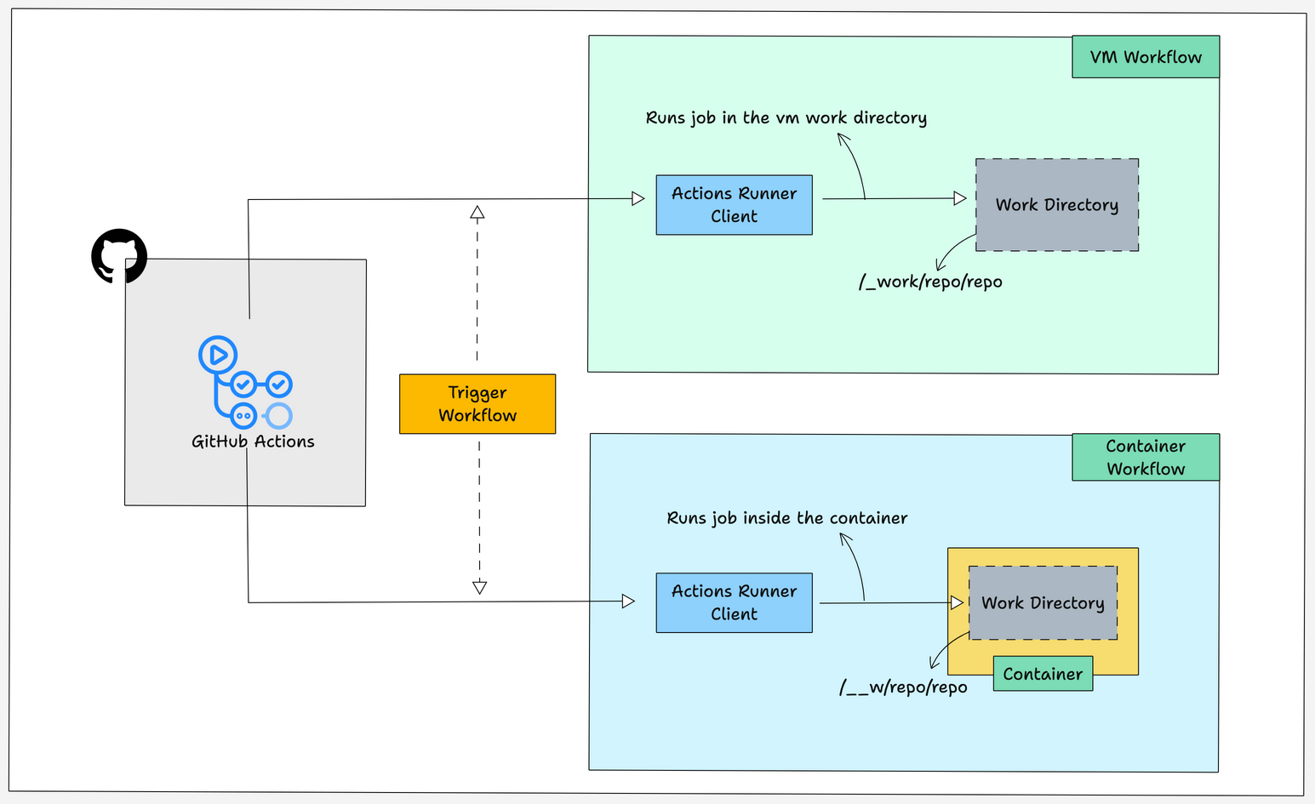Select the Actions Runner Client in Container Workflow

coord(734,602)
